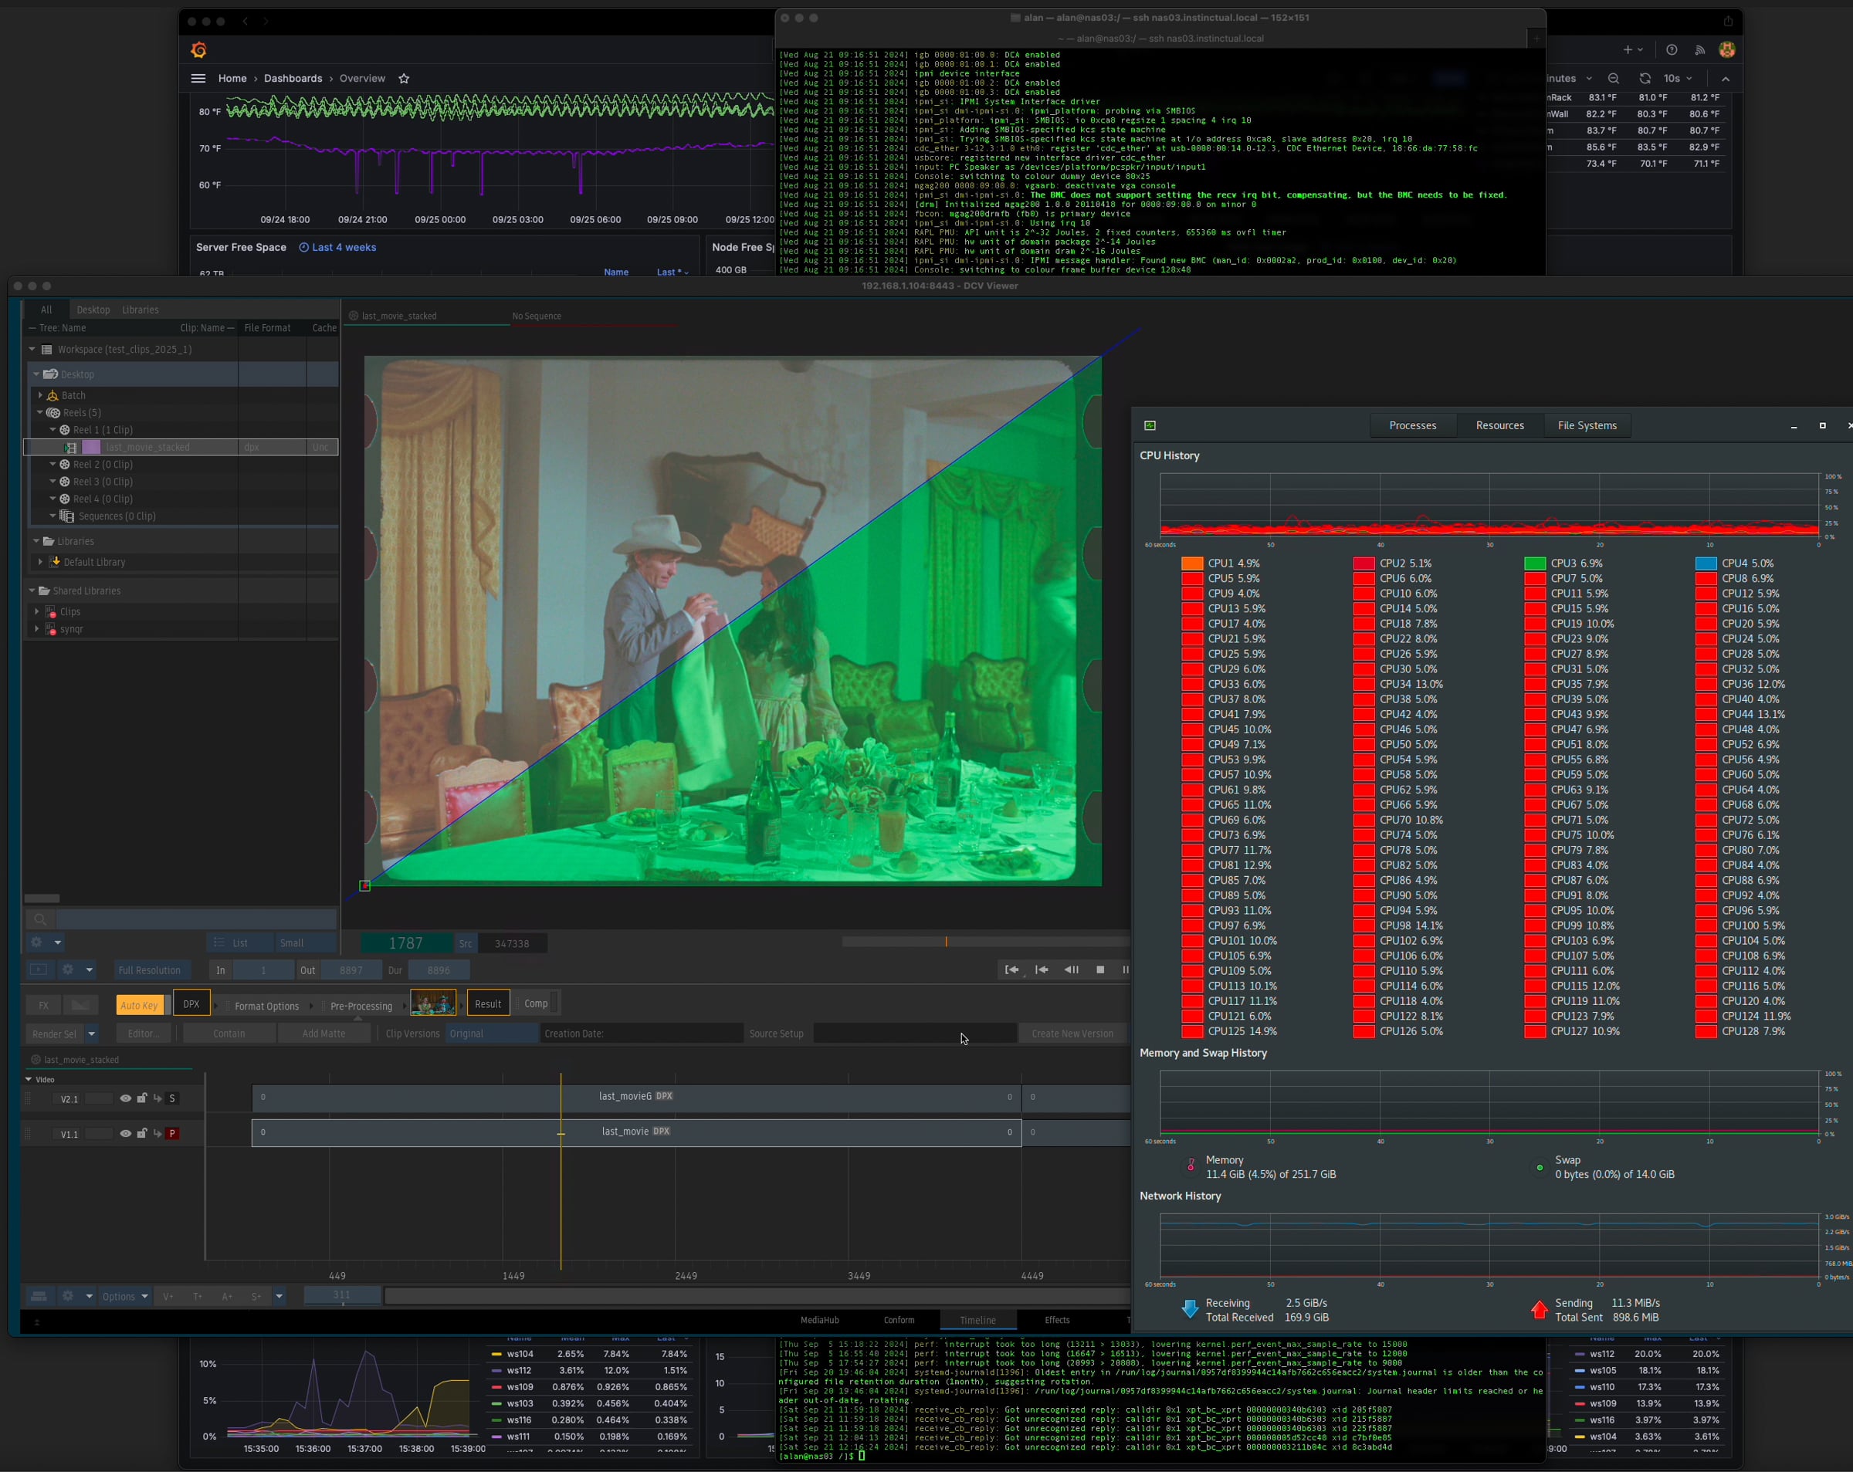
Task: Switch to the File Systems tab
Action: point(1587,425)
